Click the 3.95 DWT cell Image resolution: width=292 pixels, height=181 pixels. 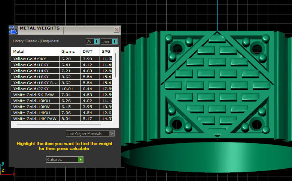(x=90, y=107)
